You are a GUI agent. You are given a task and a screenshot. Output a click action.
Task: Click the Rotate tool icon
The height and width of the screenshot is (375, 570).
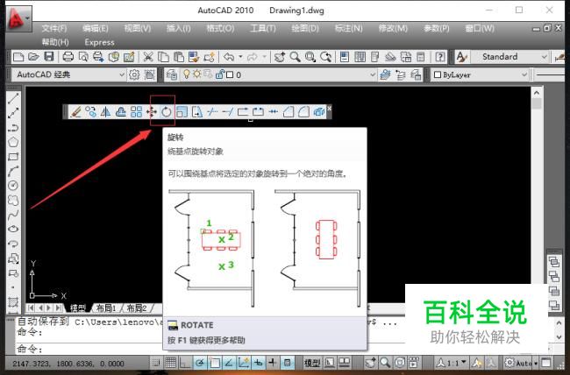[x=166, y=112]
